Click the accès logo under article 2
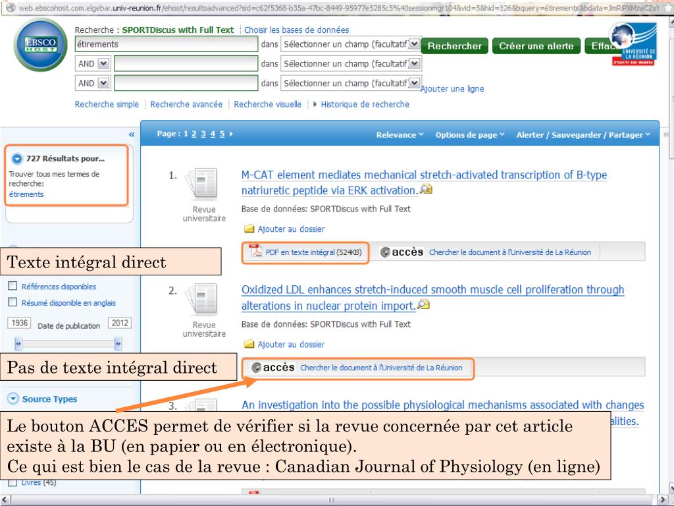 click(273, 368)
